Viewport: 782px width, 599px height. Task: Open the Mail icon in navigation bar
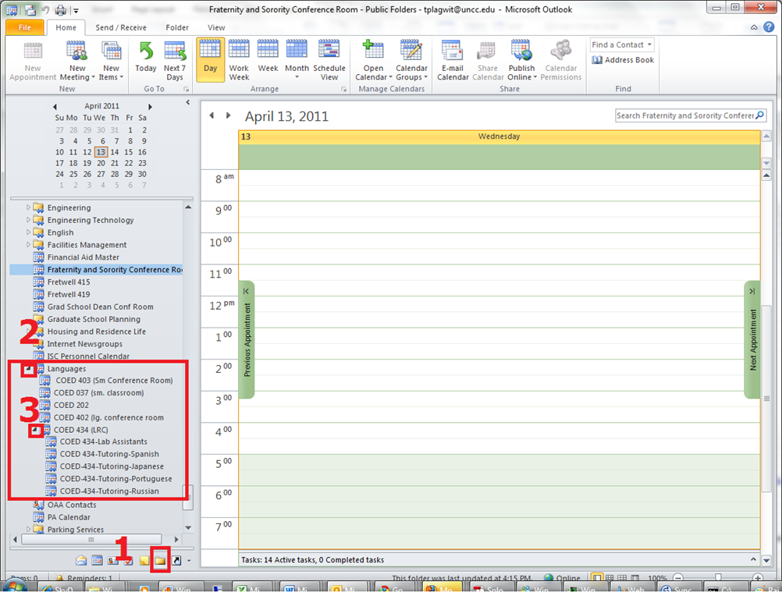point(81,560)
